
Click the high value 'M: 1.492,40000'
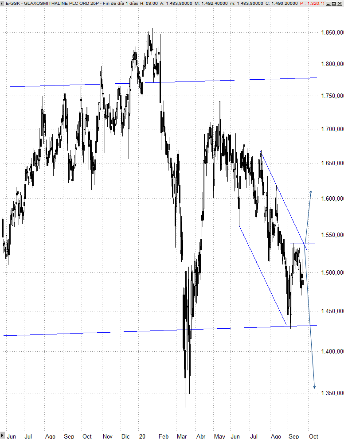click(x=211, y=4)
